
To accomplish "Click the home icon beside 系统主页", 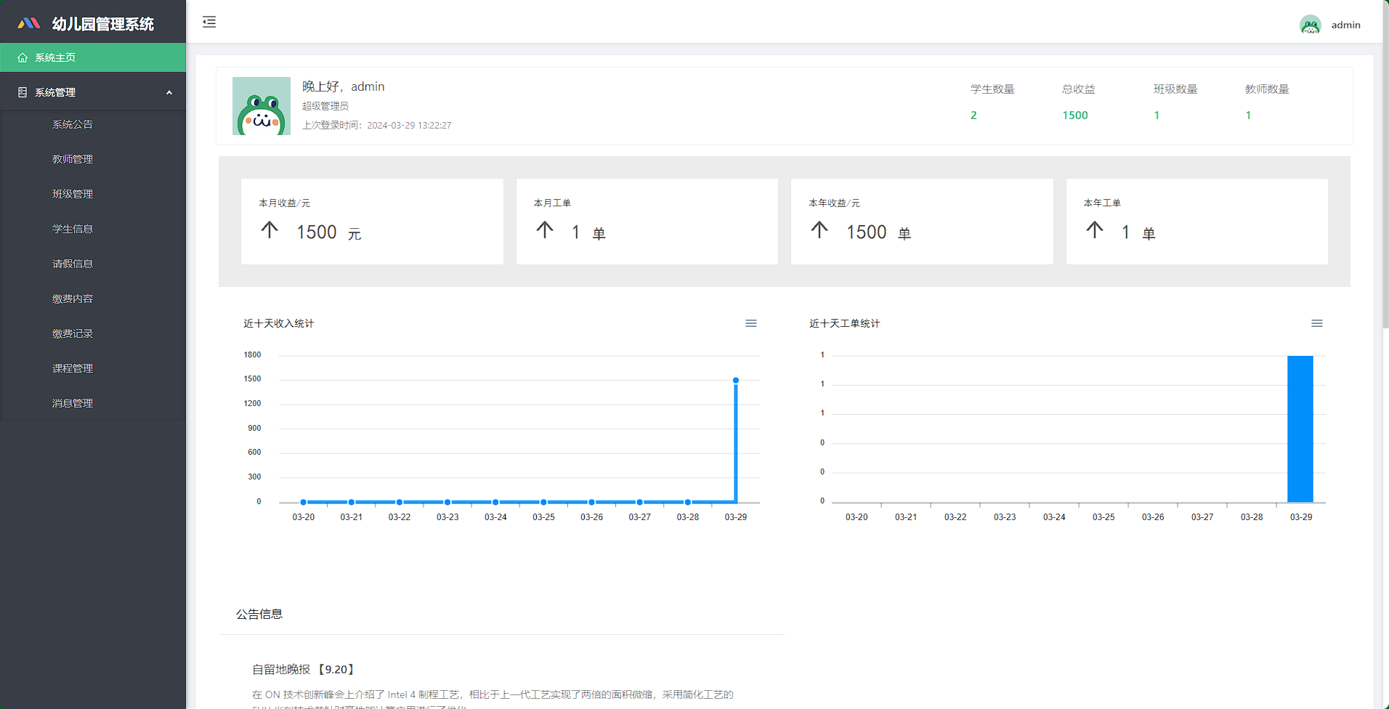I will pyautogui.click(x=24, y=57).
